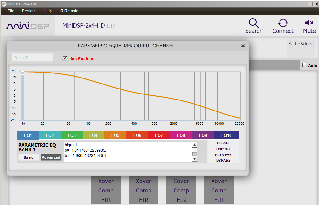The width and height of the screenshot is (319, 205).
Task: Click the 'b1=-1.98621328194359,' line
Action: pos(86,156)
